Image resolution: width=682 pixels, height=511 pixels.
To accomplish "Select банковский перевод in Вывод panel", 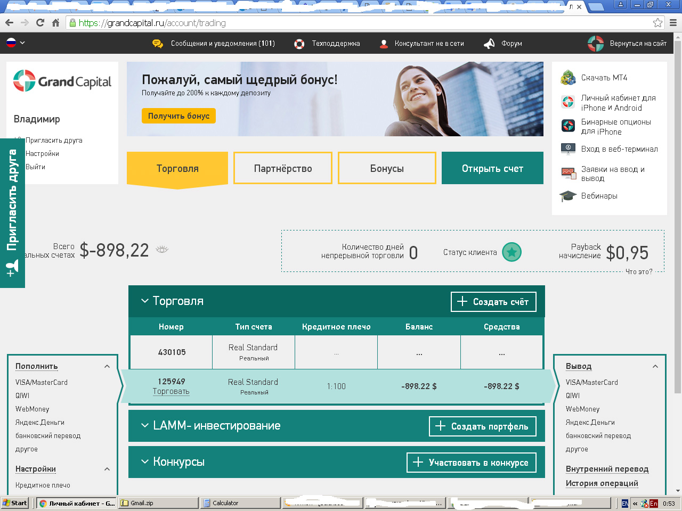I will pos(598,435).
